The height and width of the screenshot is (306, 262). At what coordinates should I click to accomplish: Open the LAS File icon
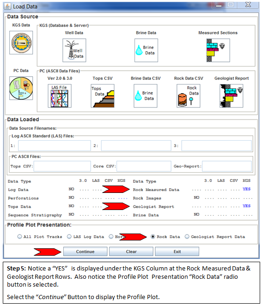60,96
